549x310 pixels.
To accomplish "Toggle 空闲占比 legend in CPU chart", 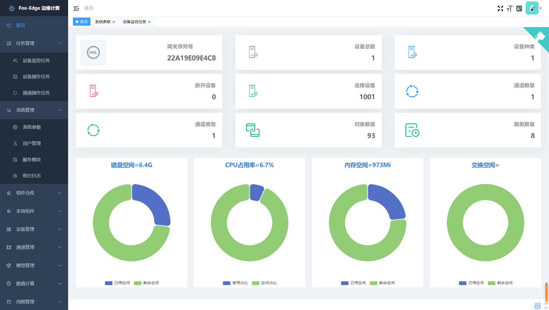I will (264, 283).
